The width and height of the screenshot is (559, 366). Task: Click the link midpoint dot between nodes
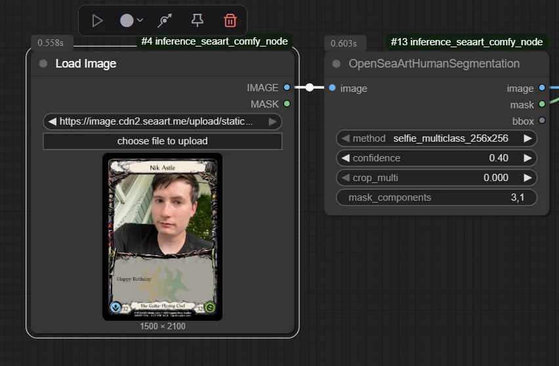310,87
